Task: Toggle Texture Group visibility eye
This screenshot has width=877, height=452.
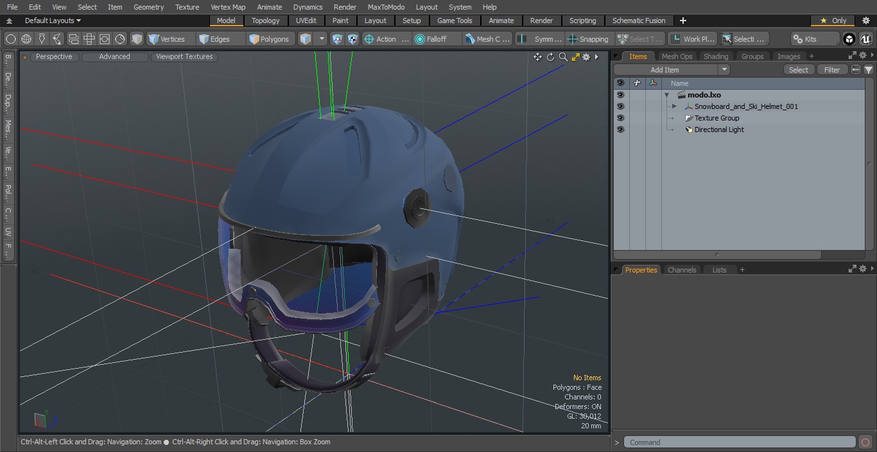Action: pos(620,118)
